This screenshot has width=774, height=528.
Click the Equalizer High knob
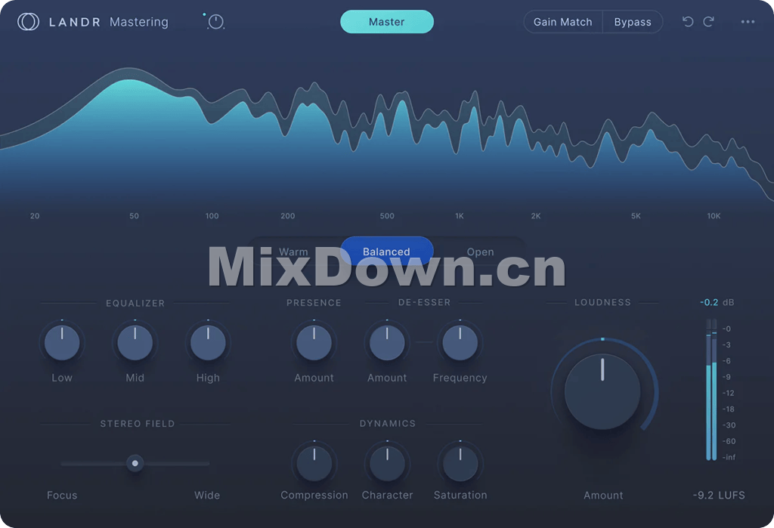pos(208,342)
